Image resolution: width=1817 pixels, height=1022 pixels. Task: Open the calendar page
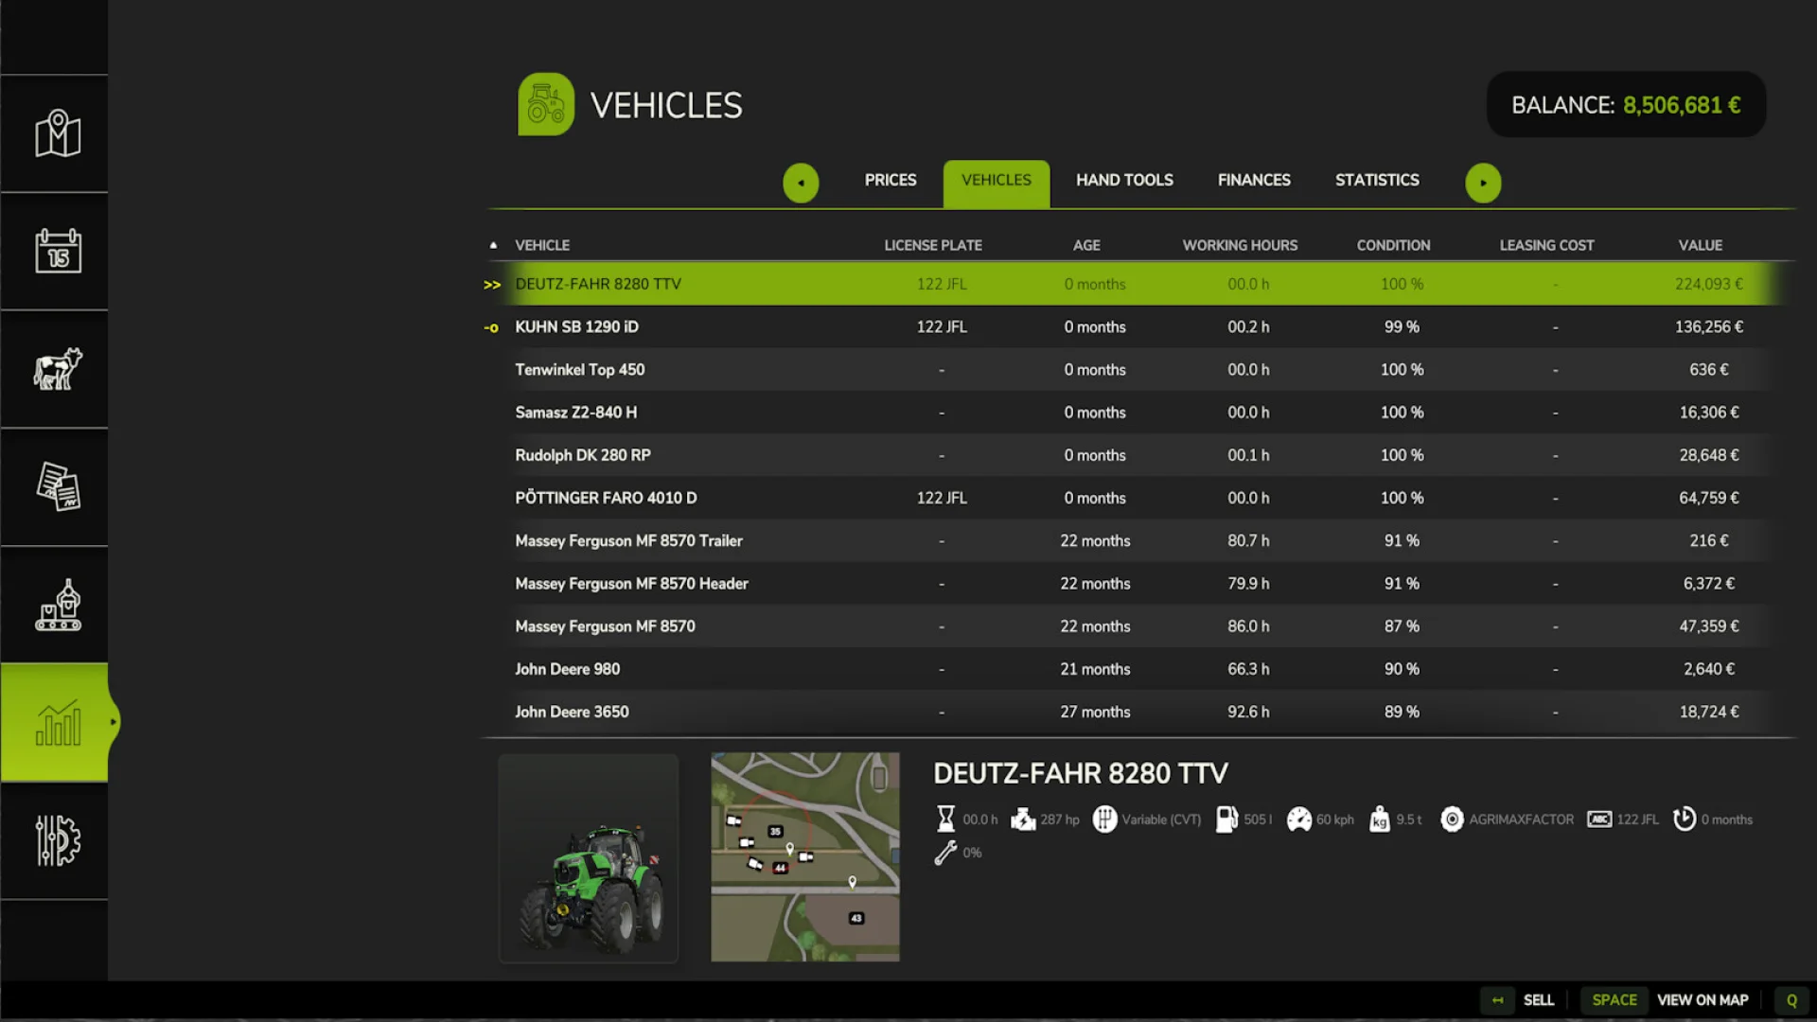pos(56,251)
